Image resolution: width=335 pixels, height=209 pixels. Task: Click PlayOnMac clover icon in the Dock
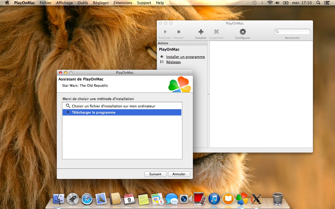(x=242, y=199)
